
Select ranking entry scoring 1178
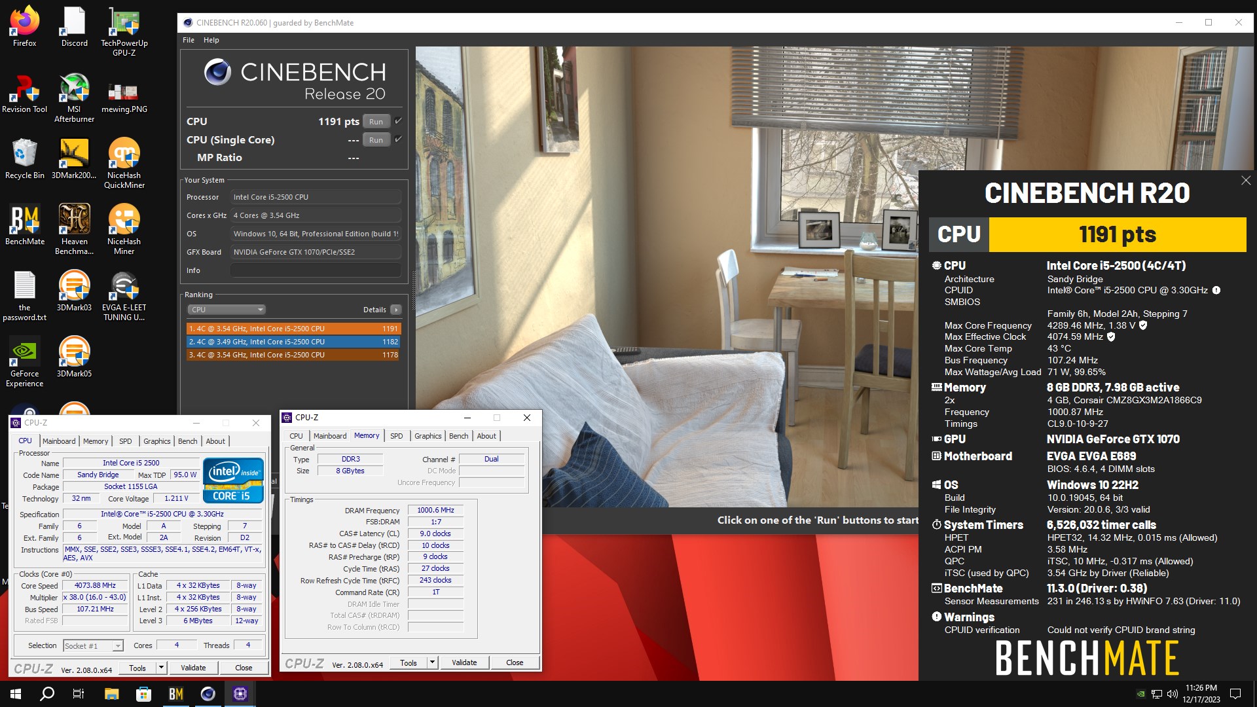point(293,355)
